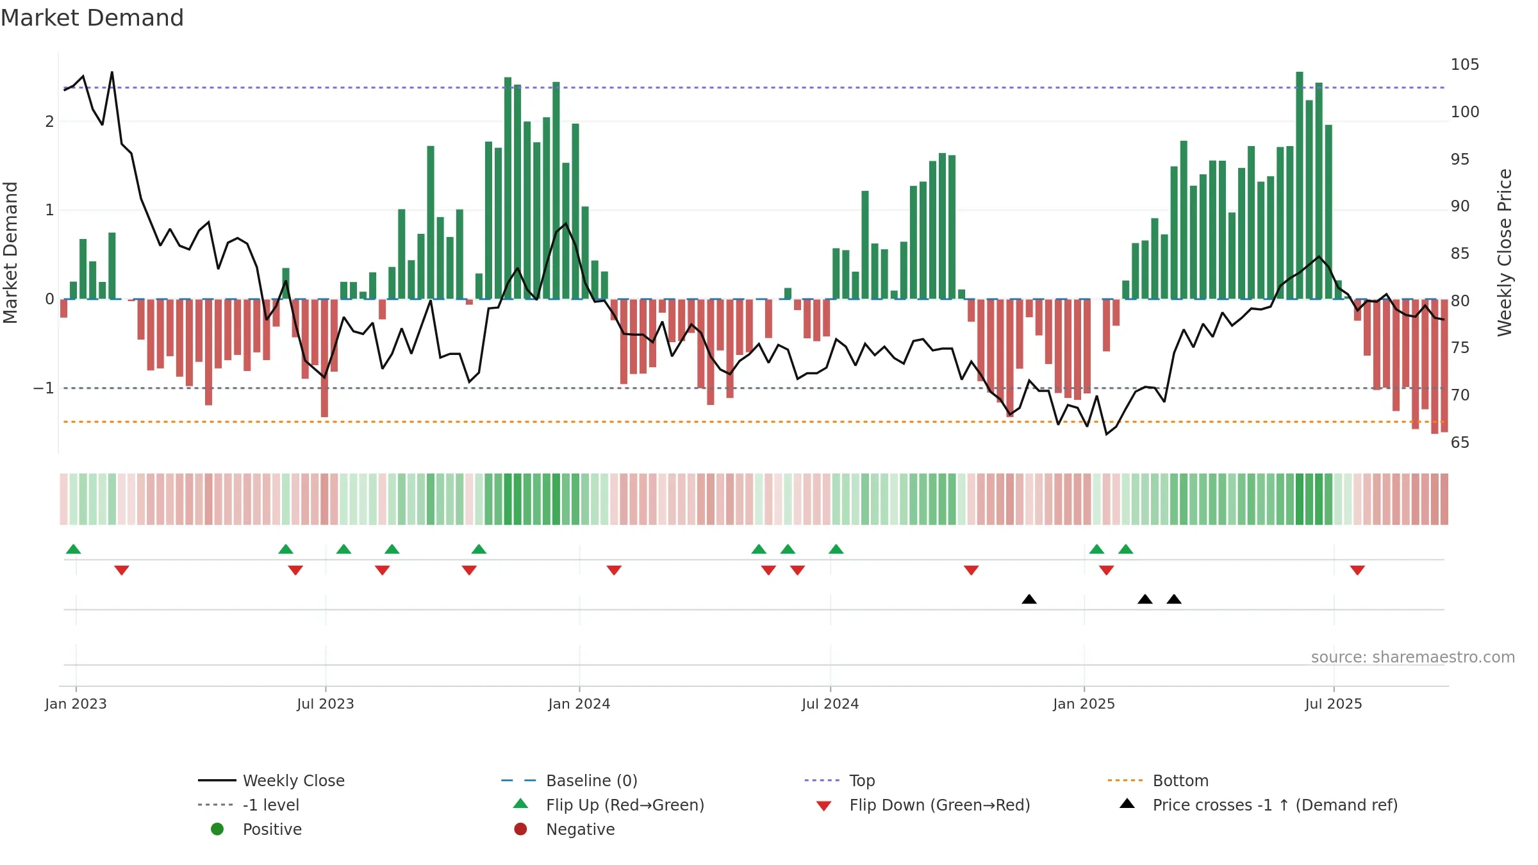Toggle the Baseline (0) legend entry
1538x865 pixels.
(x=569, y=780)
